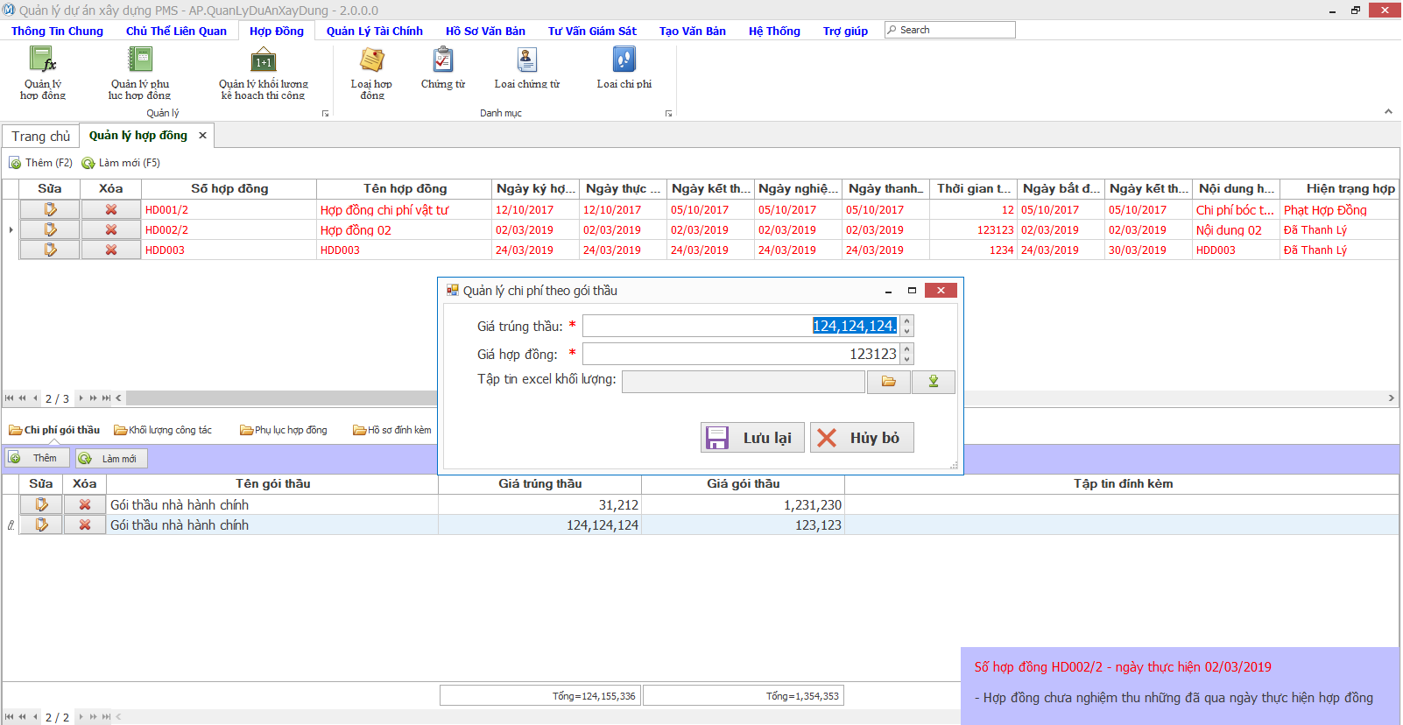
Task: Collapse the ribbon with the chevron
Action: coord(1388,112)
